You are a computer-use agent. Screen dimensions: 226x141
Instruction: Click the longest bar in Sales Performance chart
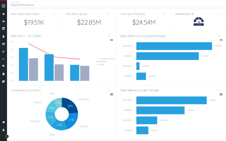coord(174,46)
